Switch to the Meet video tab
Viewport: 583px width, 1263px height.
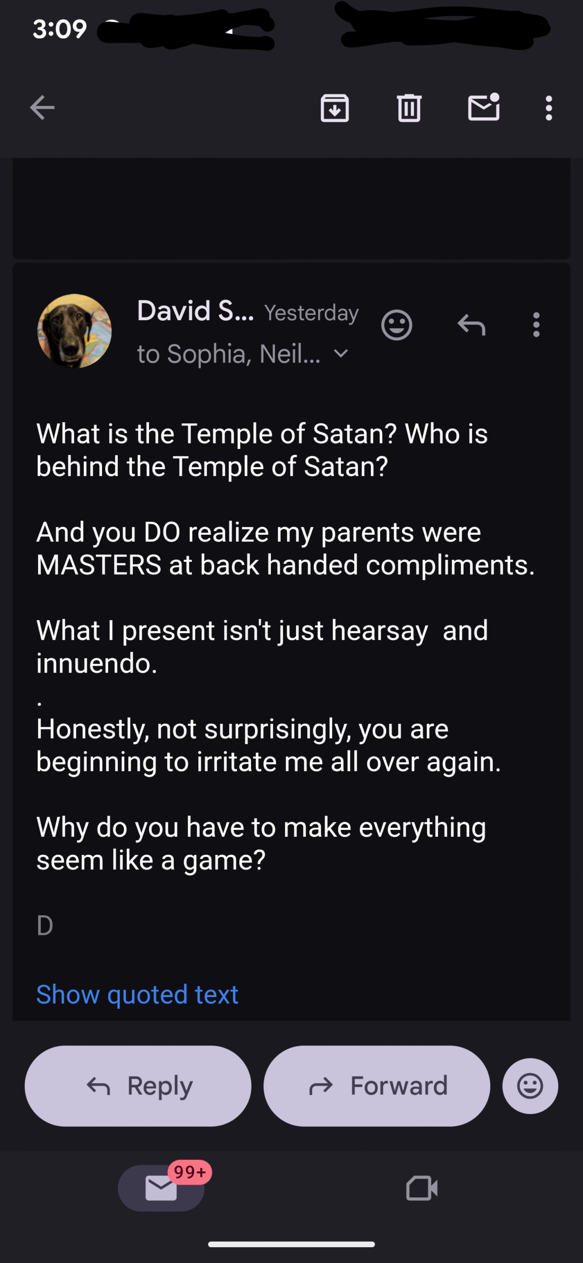point(421,1188)
